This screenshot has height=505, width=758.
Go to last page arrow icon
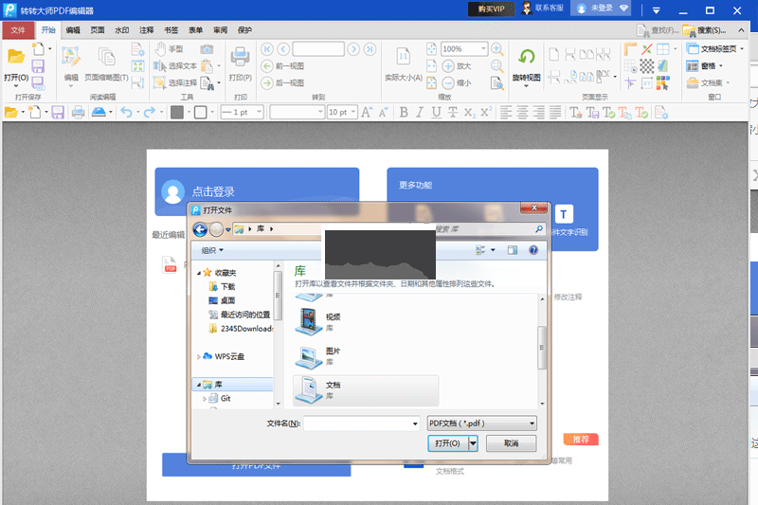pos(370,49)
